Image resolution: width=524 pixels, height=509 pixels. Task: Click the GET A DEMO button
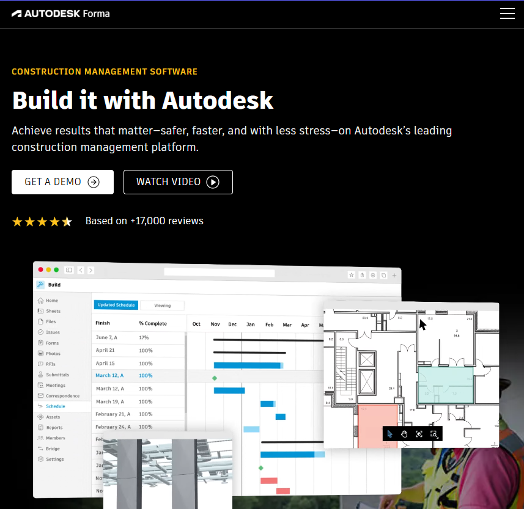click(x=62, y=182)
